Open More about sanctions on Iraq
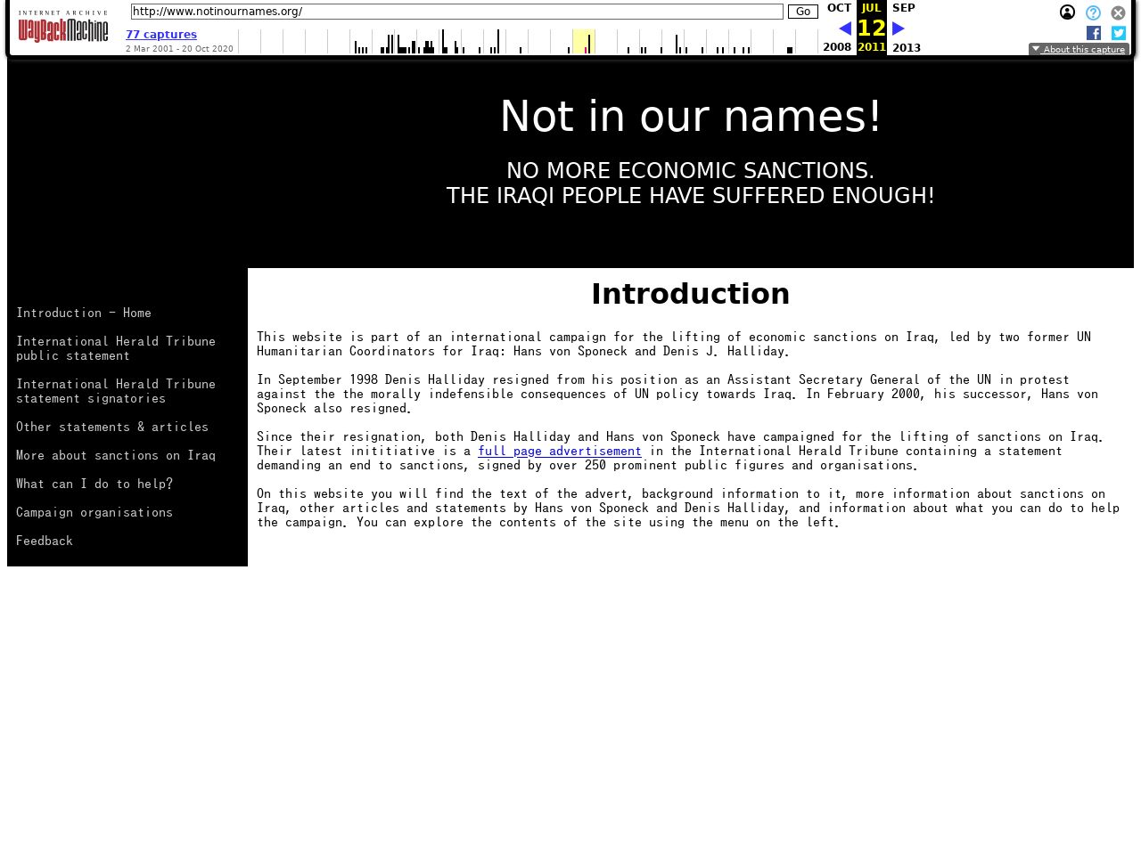 [116, 455]
